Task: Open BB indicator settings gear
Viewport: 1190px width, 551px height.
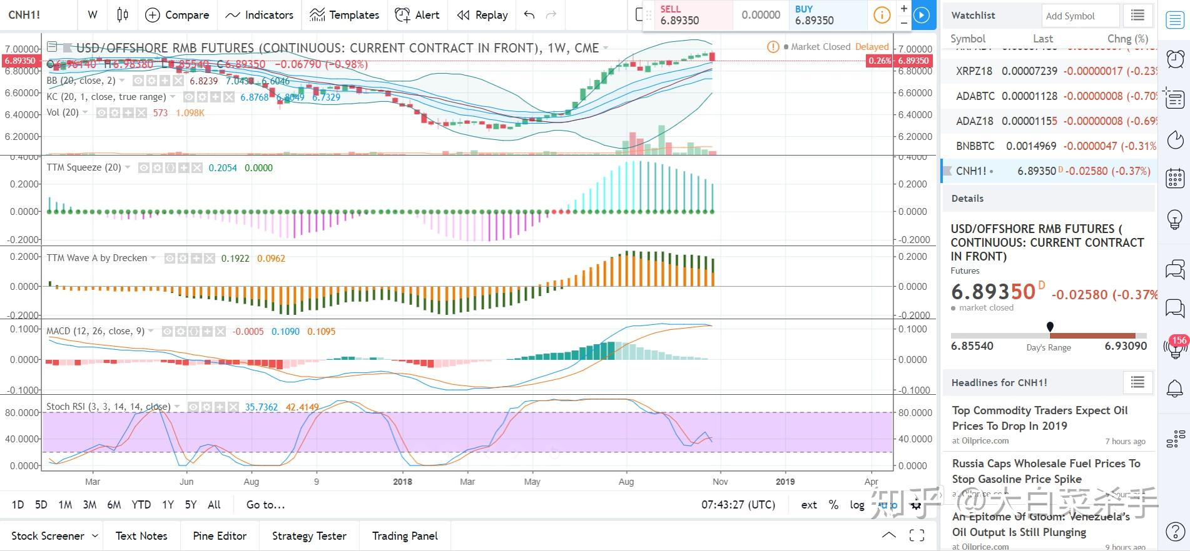Action: 151,81
